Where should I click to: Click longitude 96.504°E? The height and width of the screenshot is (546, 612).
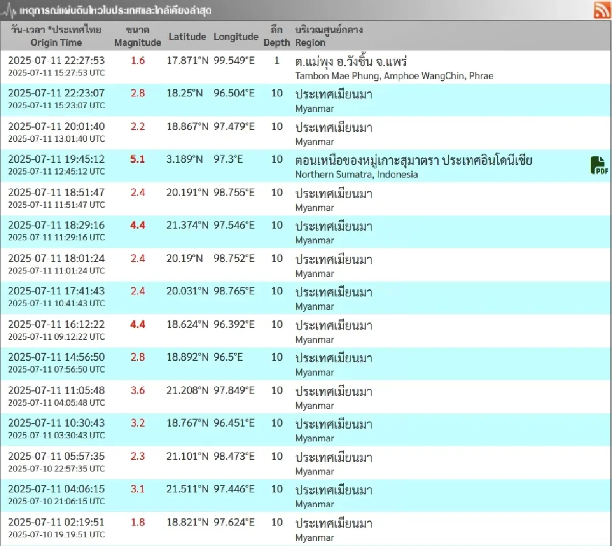[234, 93]
